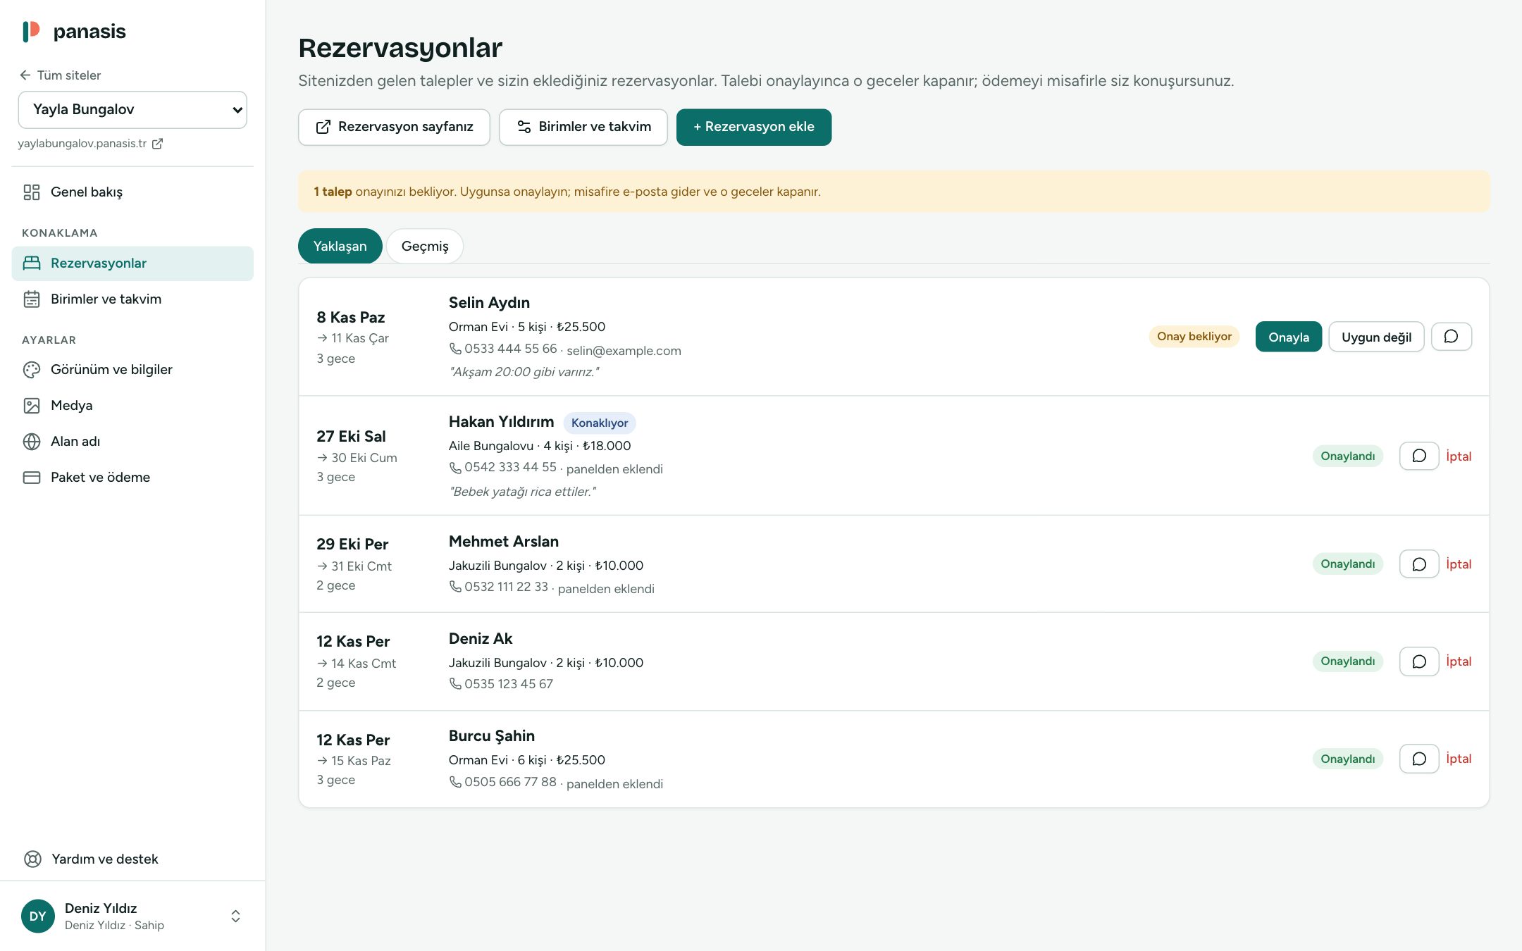The image size is (1522, 951).
Task: Click Uygun değil for Selin Aydın
Action: point(1376,337)
